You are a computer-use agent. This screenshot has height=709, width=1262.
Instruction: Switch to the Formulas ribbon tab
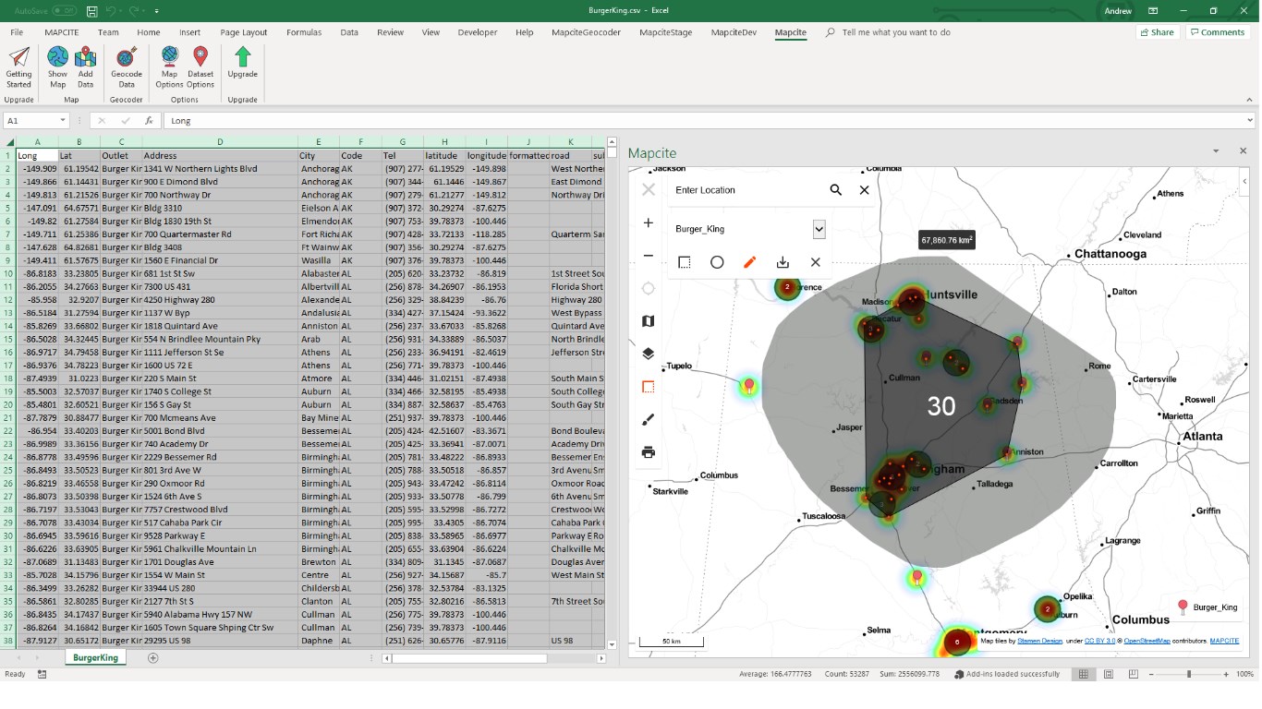coord(304,32)
